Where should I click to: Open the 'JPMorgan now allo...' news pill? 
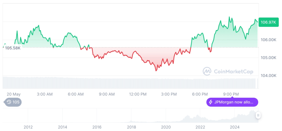(232, 102)
